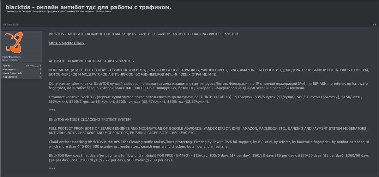The image size is (379, 177).
Task: Open the Likes Received count value 1
Action: tap(40, 73)
